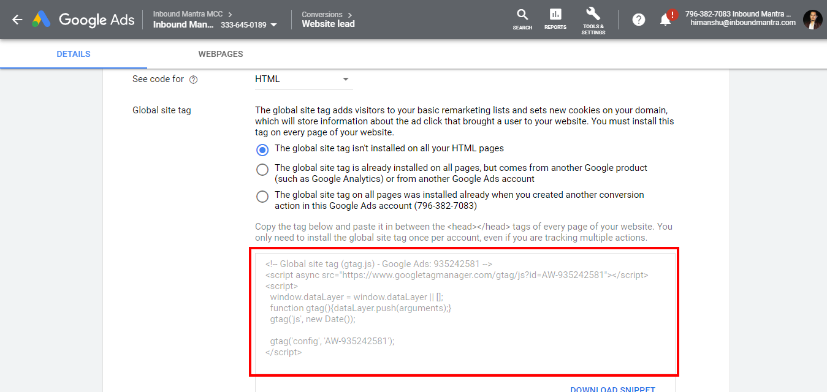Viewport: 827px width, 392px height.
Task: Open the HTML code type dropdown
Action: point(303,80)
